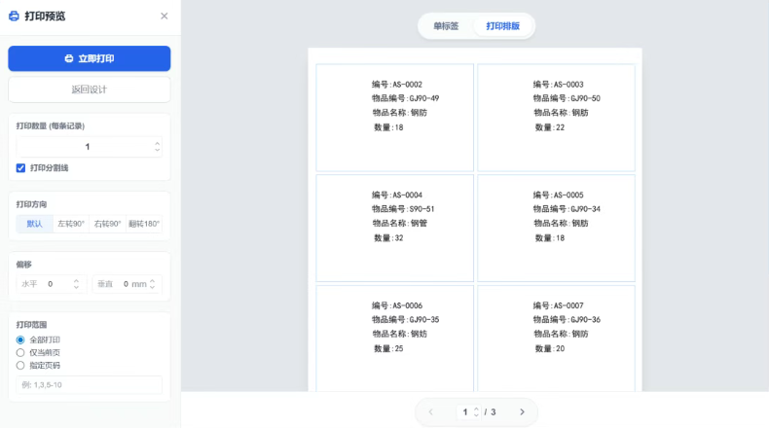This screenshot has width=769, height=428.
Task: Click the 立即打印 button
Action: tap(90, 58)
